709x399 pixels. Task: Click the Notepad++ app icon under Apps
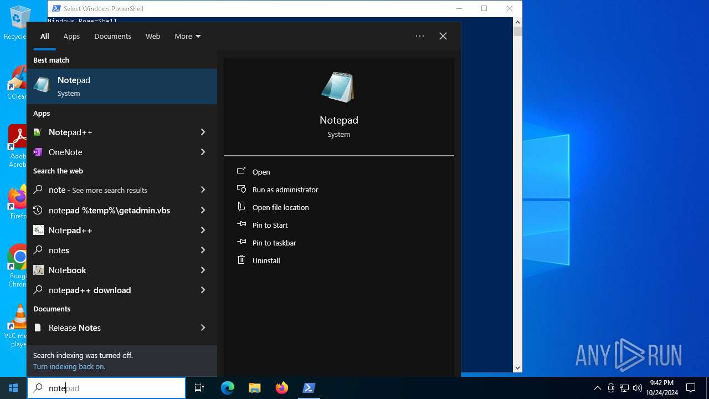[x=38, y=132]
